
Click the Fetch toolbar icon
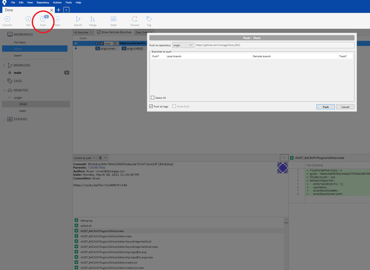tap(57, 19)
